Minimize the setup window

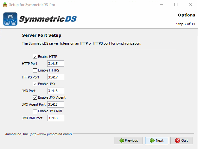(162, 4)
